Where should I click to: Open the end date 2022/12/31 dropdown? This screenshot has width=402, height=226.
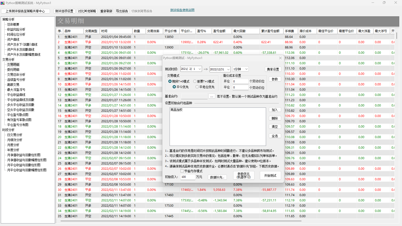click(228, 69)
